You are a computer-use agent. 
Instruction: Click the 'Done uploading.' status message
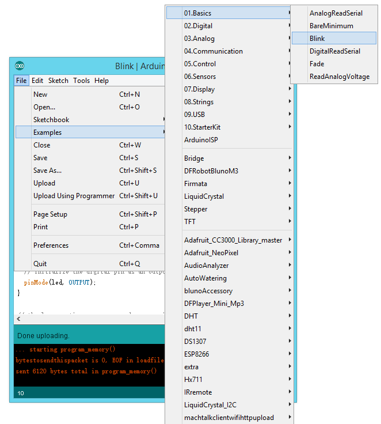pos(43,336)
